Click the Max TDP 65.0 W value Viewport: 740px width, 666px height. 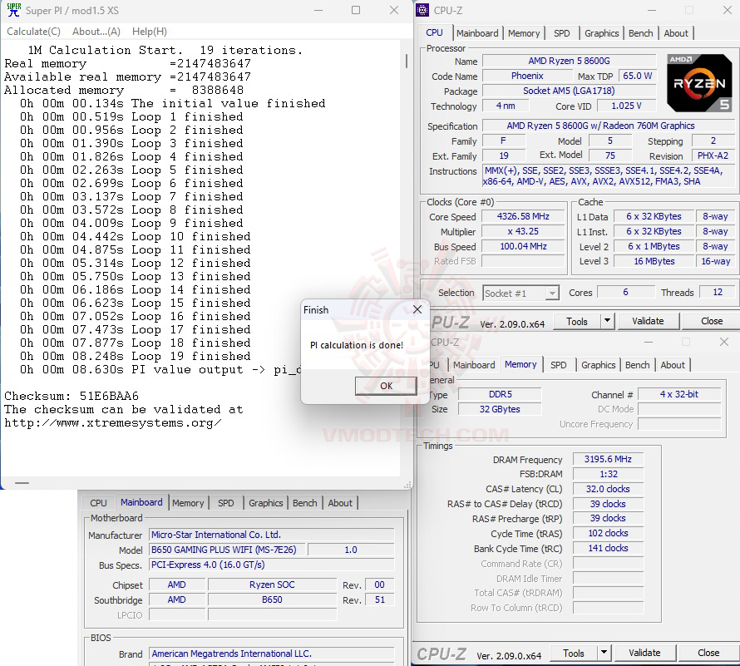[637, 76]
